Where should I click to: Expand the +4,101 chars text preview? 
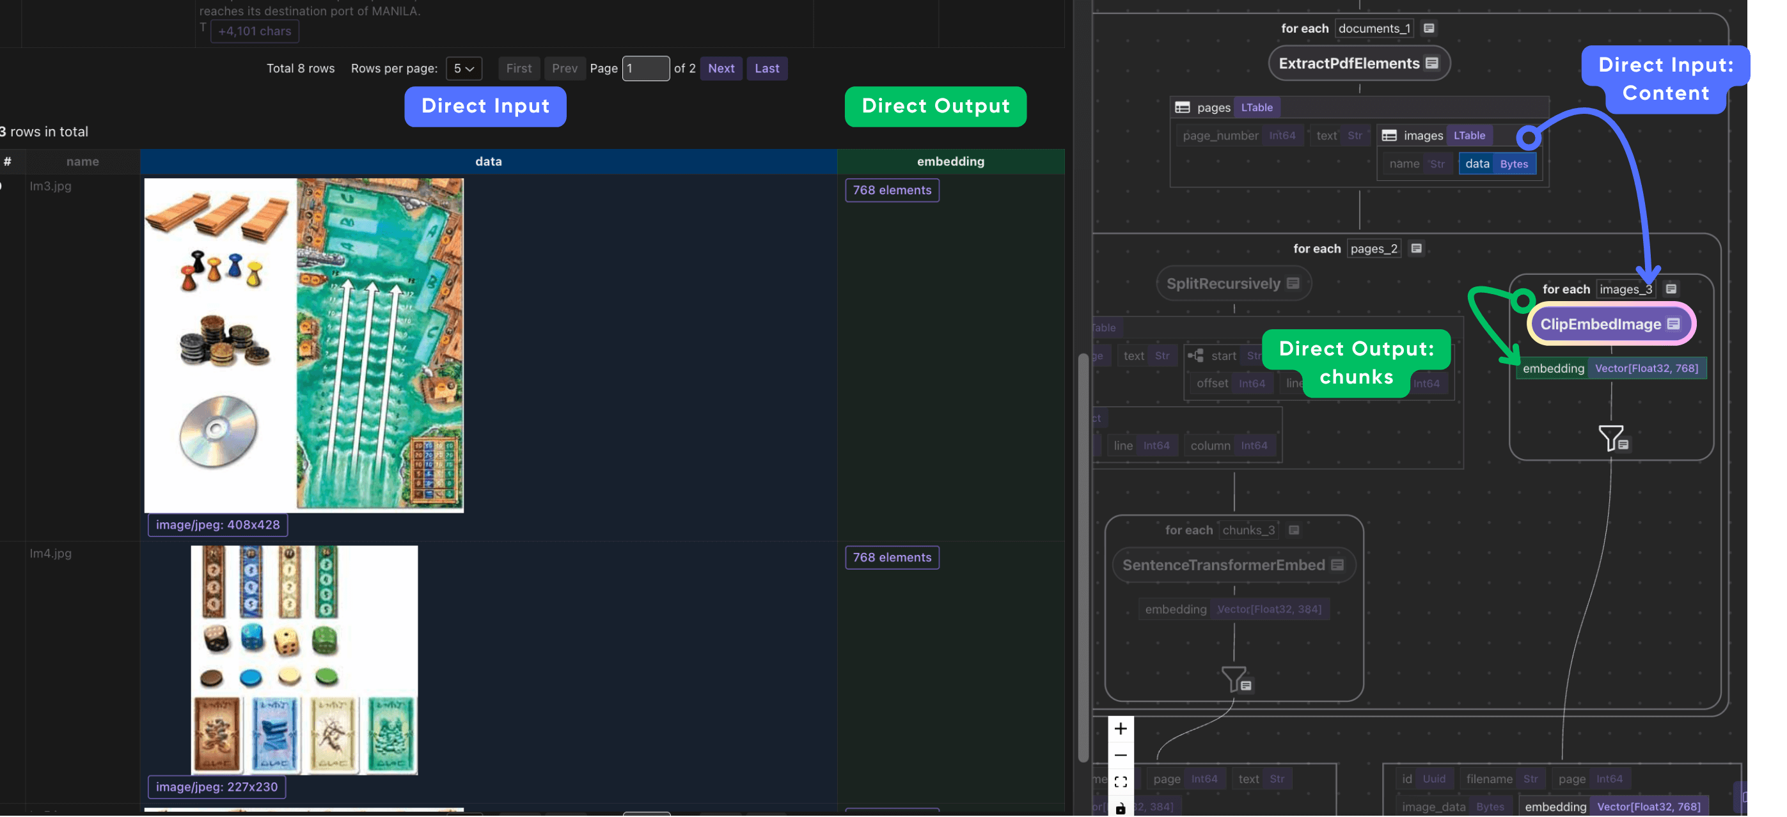(255, 31)
